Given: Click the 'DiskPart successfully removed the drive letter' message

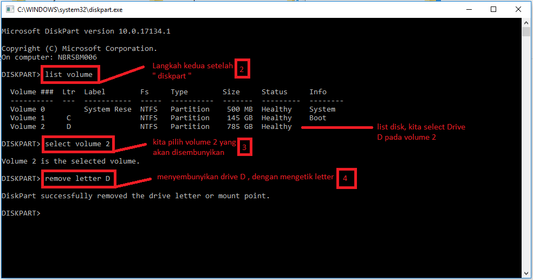Looking at the screenshot, I should (x=135, y=196).
